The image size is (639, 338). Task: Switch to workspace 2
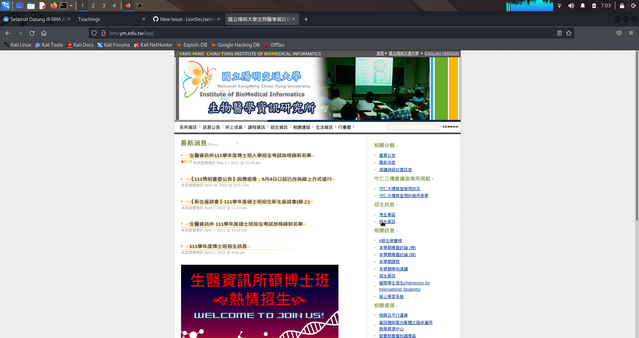[93, 6]
